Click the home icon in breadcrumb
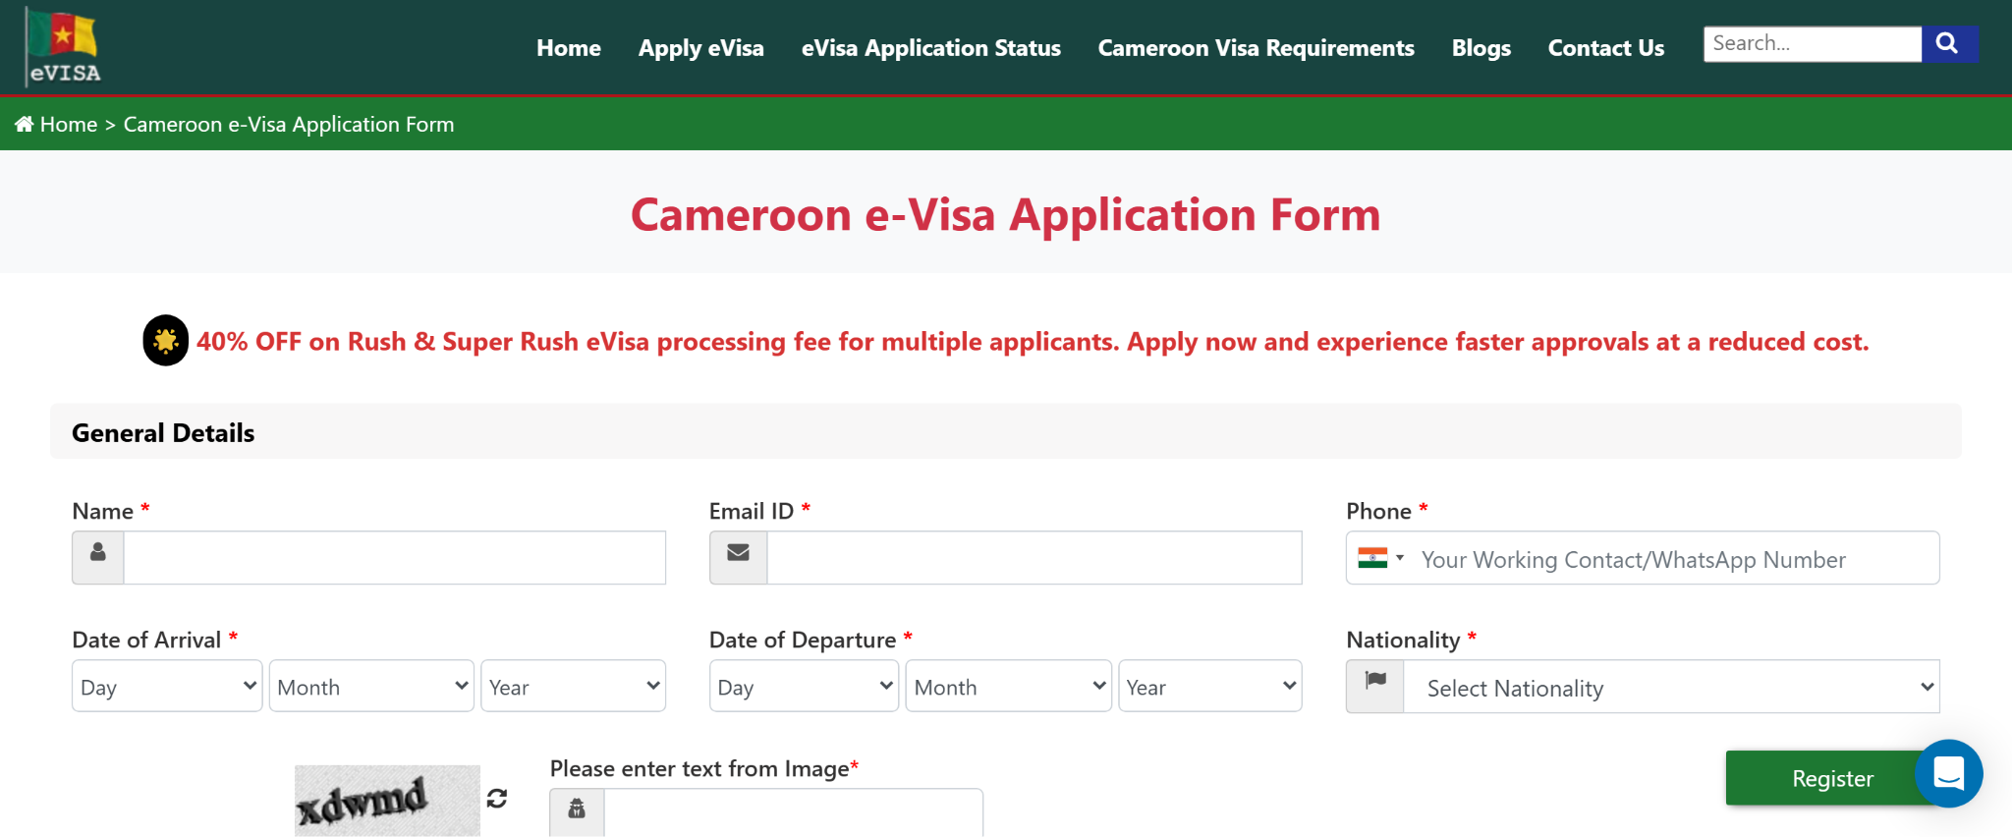Screen dimensions: 2012x837 coord(25,124)
